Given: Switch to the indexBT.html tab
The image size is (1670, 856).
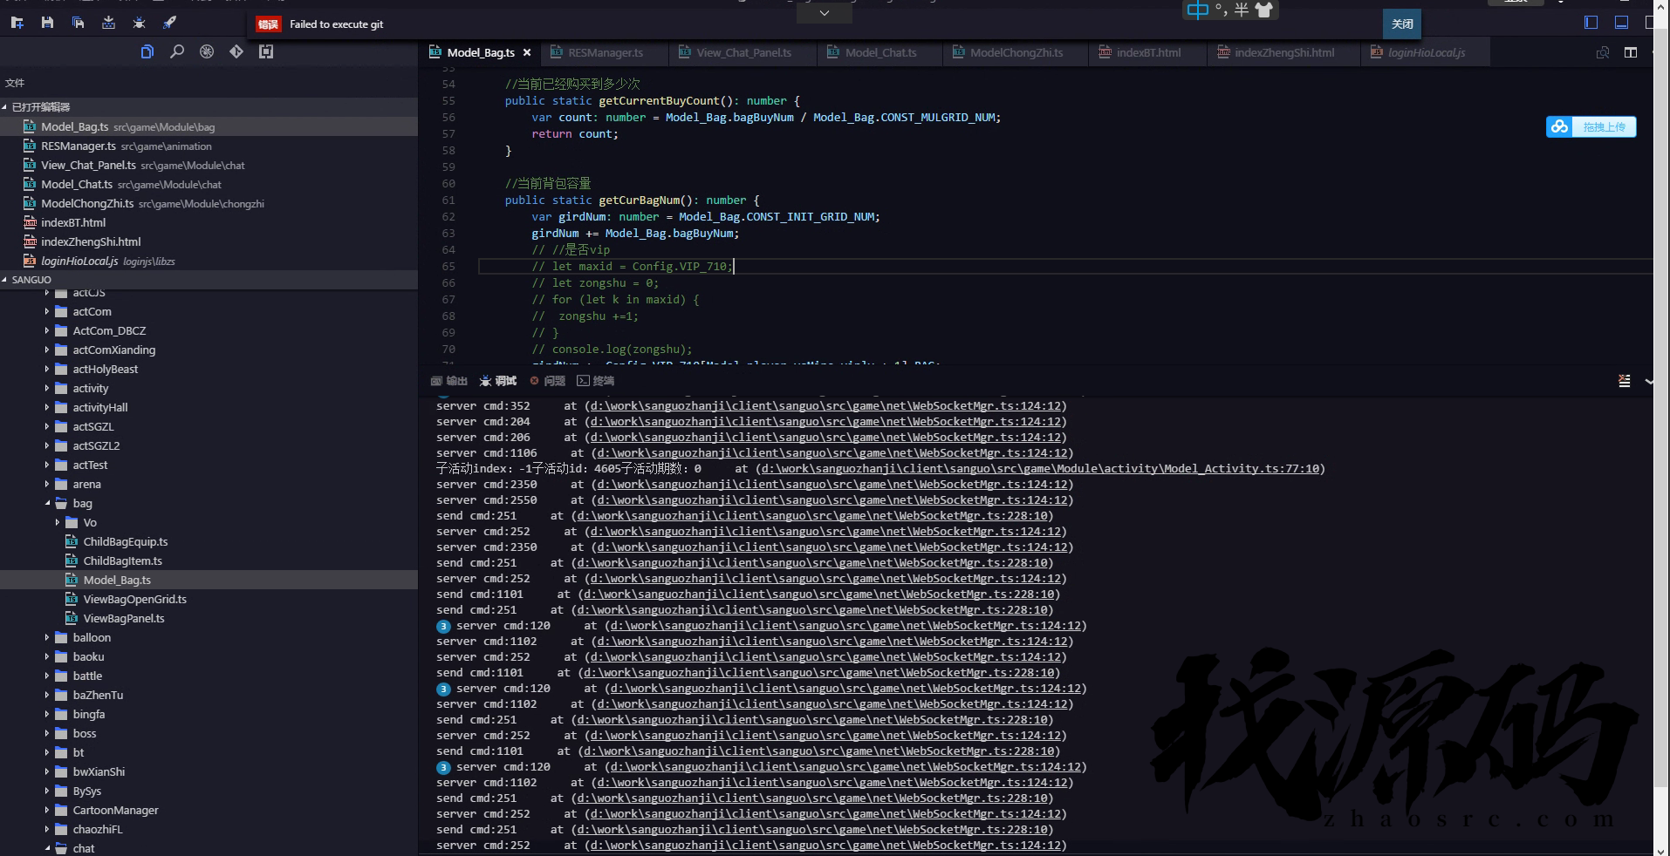Looking at the screenshot, I should pos(1147,53).
